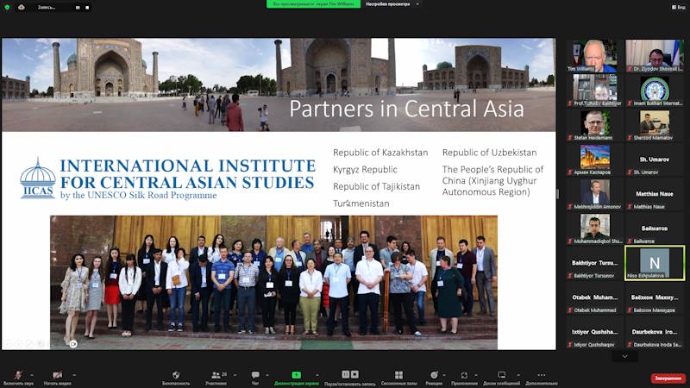Start camera with 'Начать видео' icon
Screen dimensions: 690x388
(x=57, y=375)
